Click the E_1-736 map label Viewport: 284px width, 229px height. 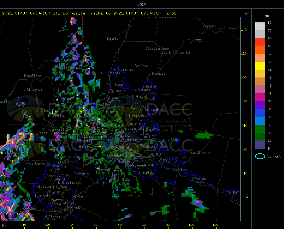point(195,41)
